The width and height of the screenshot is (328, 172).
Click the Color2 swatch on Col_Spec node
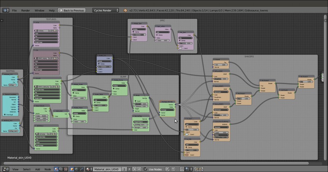[x=187, y=135]
